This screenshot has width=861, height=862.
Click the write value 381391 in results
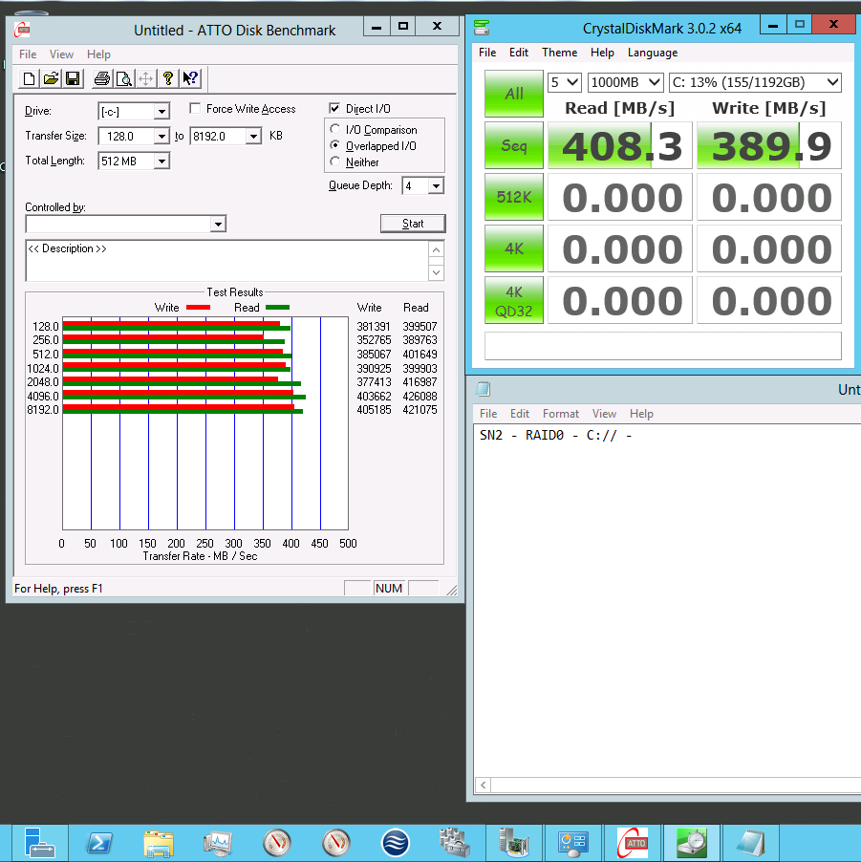click(x=374, y=327)
